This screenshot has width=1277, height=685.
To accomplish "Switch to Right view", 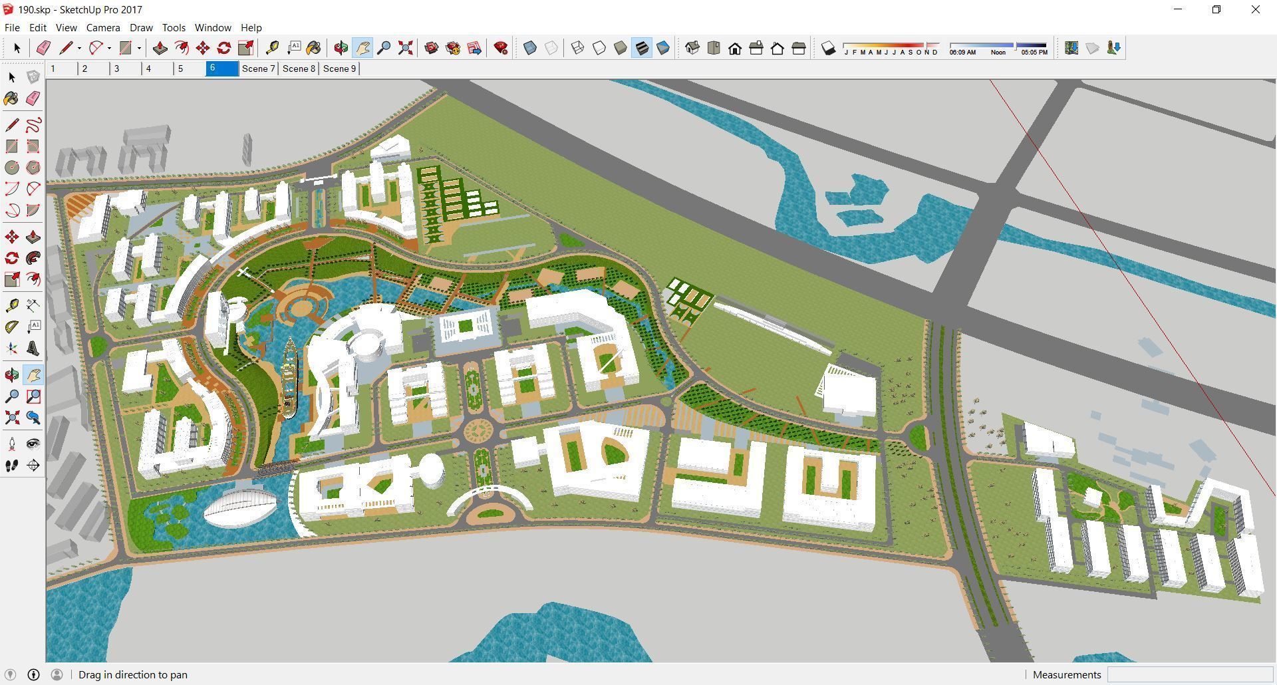I will [x=756, y=48].
